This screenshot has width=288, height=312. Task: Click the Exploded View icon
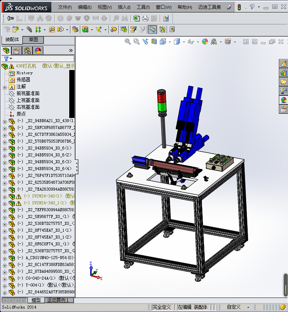134,30
